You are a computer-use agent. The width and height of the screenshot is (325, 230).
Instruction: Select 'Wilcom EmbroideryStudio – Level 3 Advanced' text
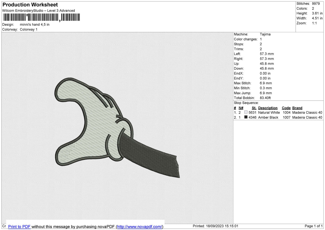point(38,11)
